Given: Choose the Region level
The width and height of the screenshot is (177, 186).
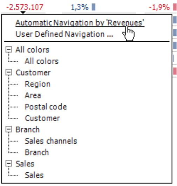Looking at the screenshot, I should pos(38,84).
